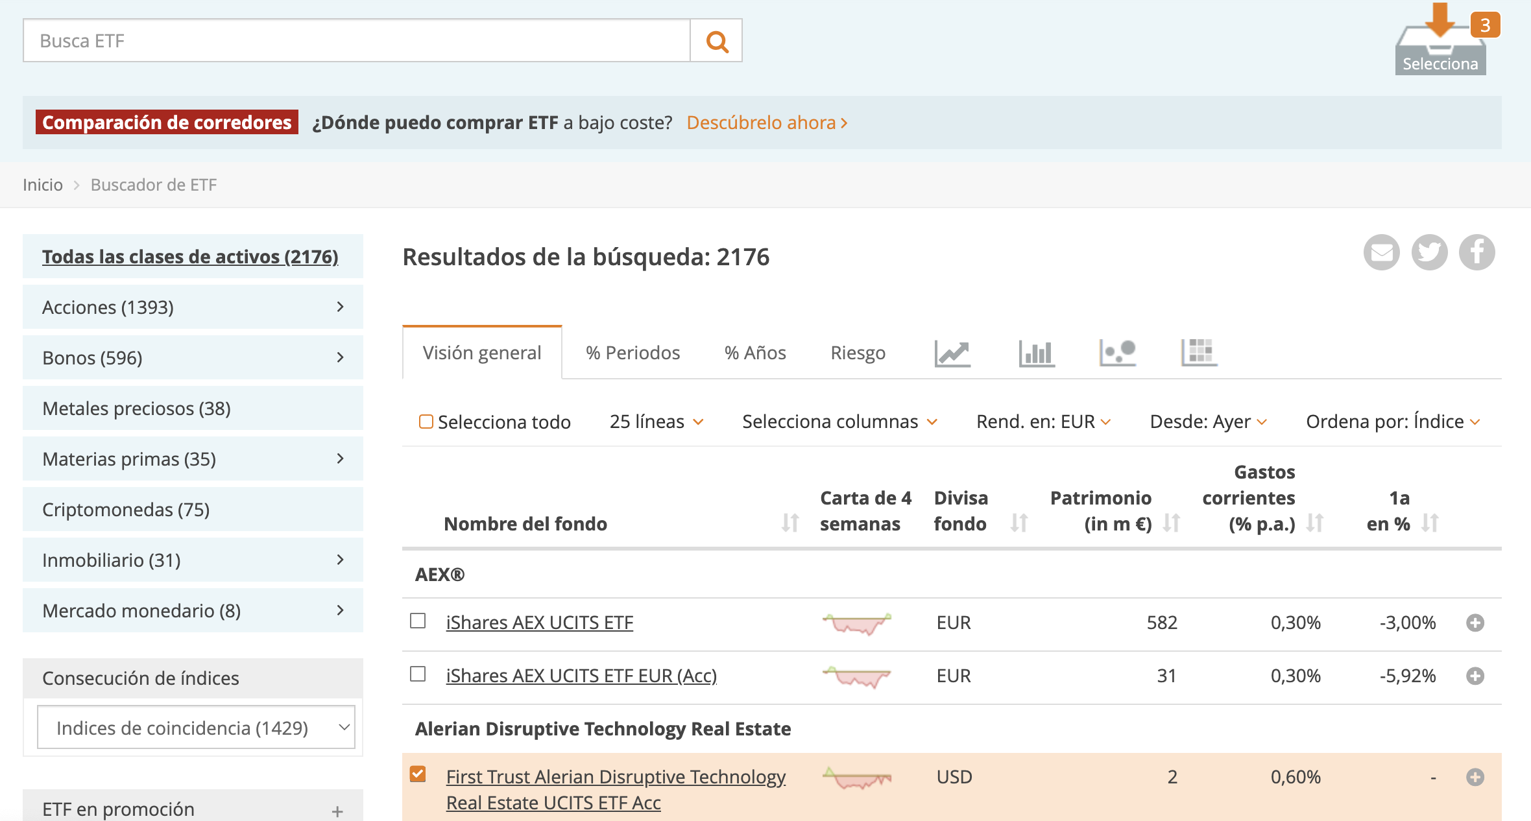Viewport: 1531px width, 821px height.
Task: Check the iShares AEX UCITS ETF checkbox
Action: pyautogui.click(x=419, y=622)
